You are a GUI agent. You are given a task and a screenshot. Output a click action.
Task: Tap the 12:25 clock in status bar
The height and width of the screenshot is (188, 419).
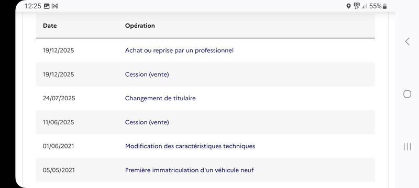pyautogui.click(x=33, y=6)
